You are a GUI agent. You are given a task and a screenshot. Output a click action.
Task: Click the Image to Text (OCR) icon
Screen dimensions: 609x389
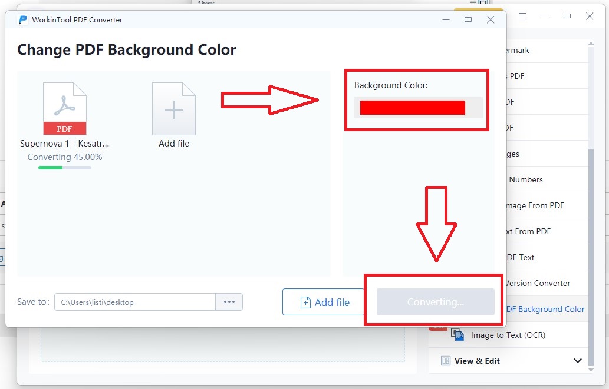coord(457,335)
